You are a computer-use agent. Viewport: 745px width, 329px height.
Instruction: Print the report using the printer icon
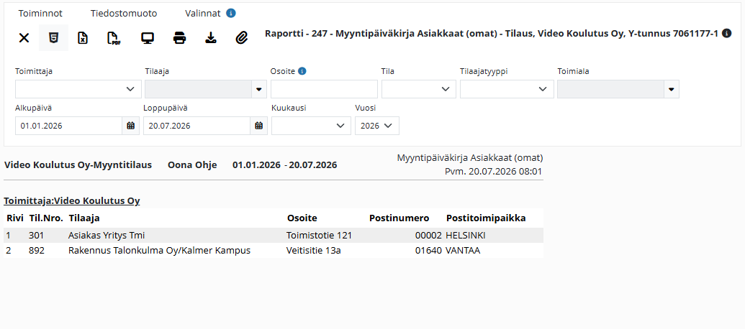click(179, 38)
